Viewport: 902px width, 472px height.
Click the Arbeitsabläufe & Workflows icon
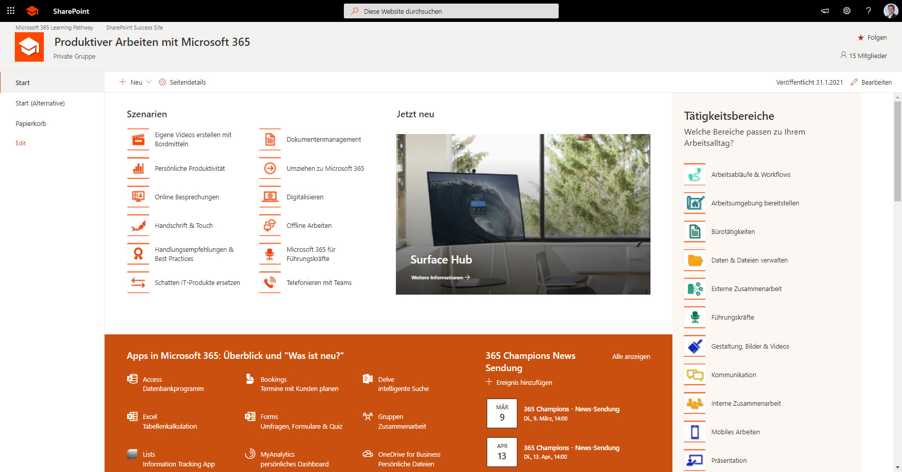(x=695, y=174)
